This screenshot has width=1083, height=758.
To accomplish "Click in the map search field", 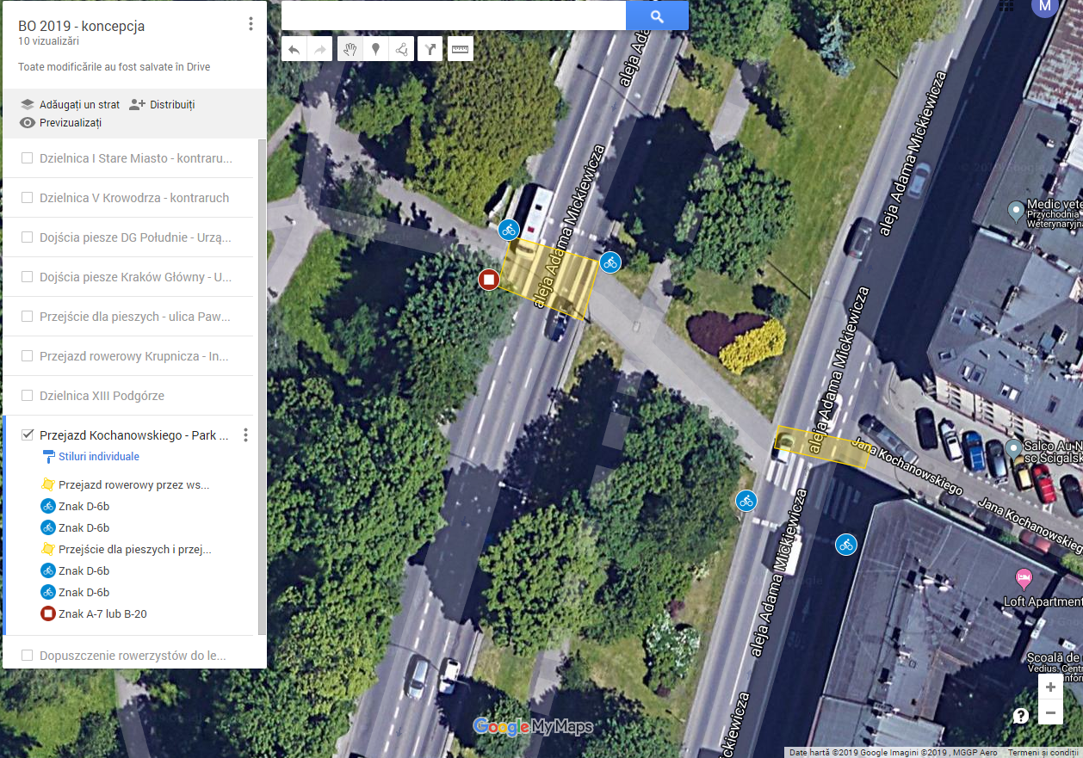I will tap(454, 15).
